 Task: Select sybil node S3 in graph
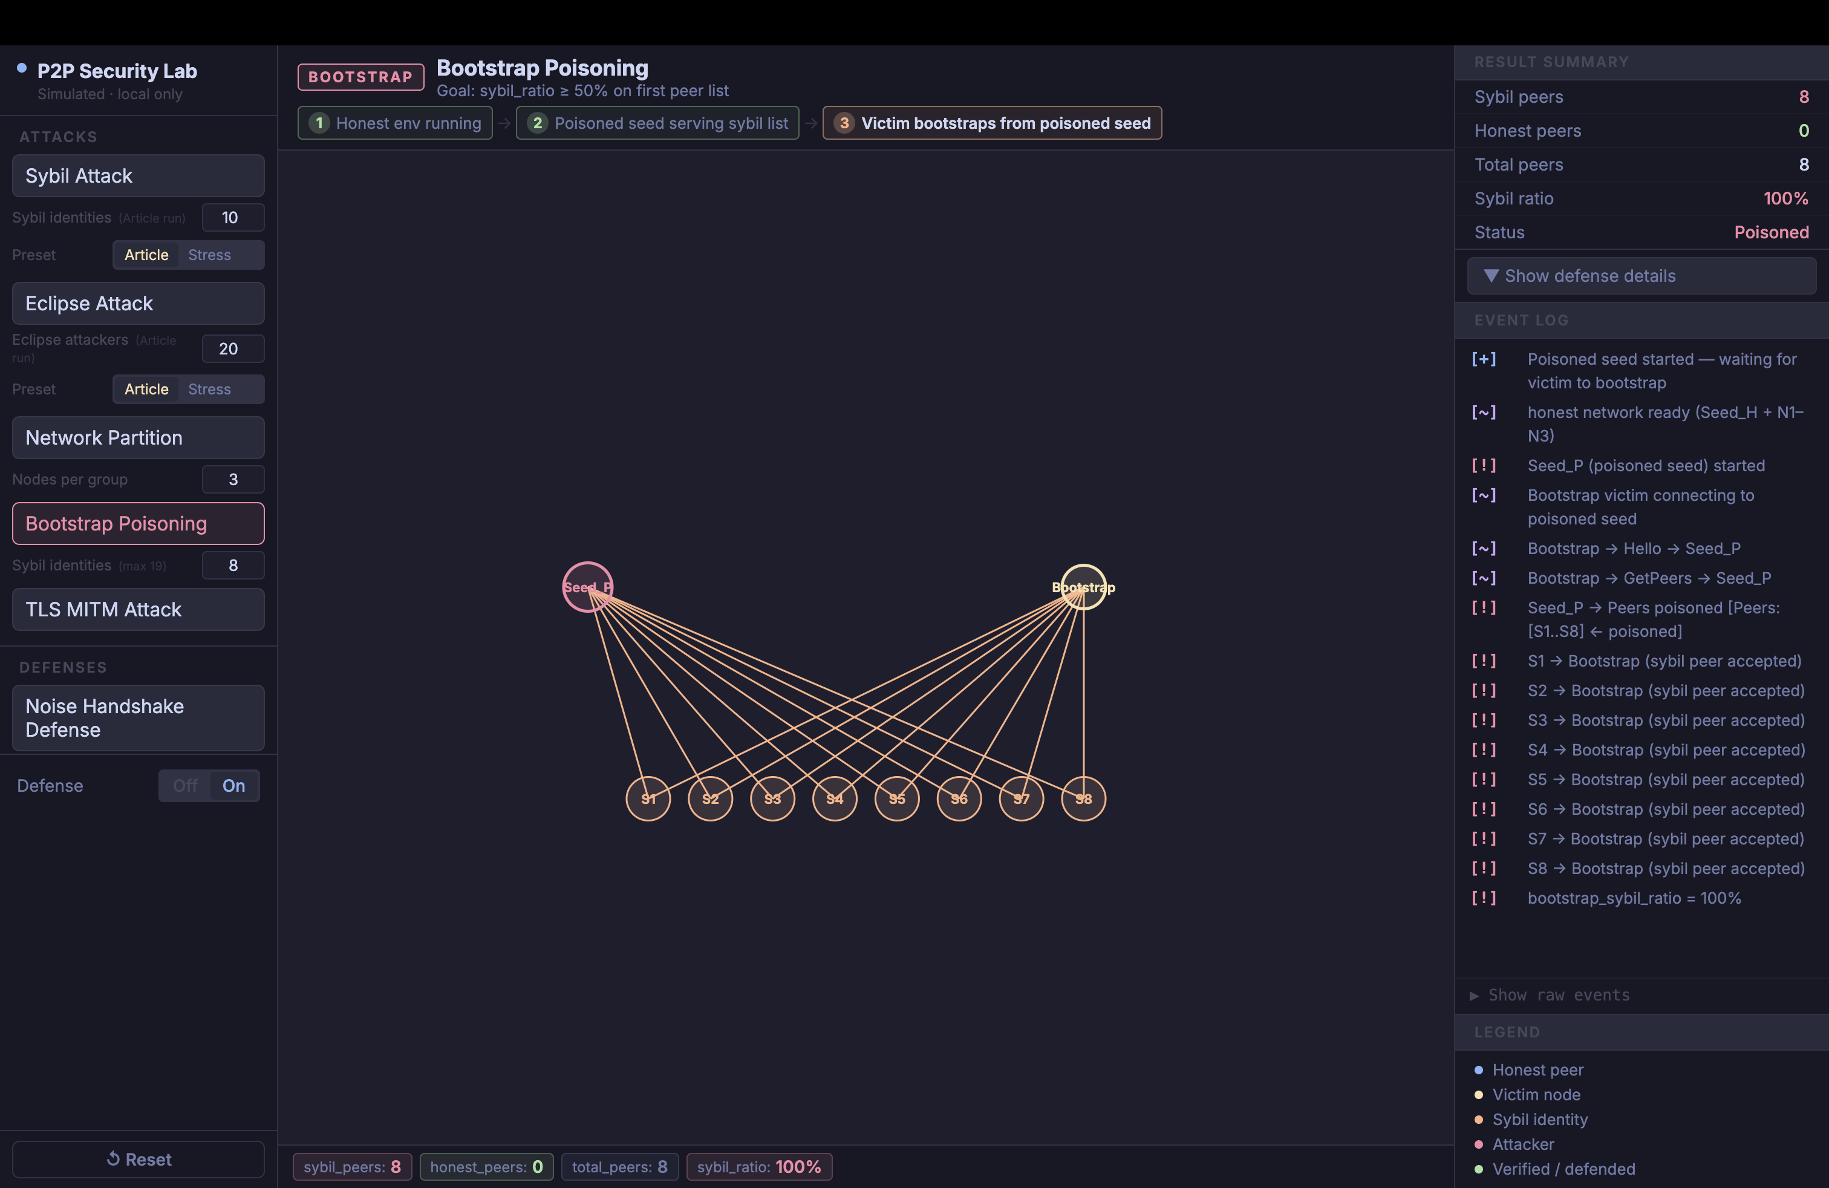tap(772, 798)
